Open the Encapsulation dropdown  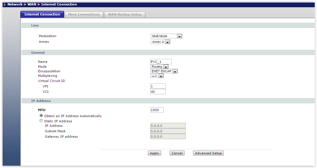tap(164, 71)
